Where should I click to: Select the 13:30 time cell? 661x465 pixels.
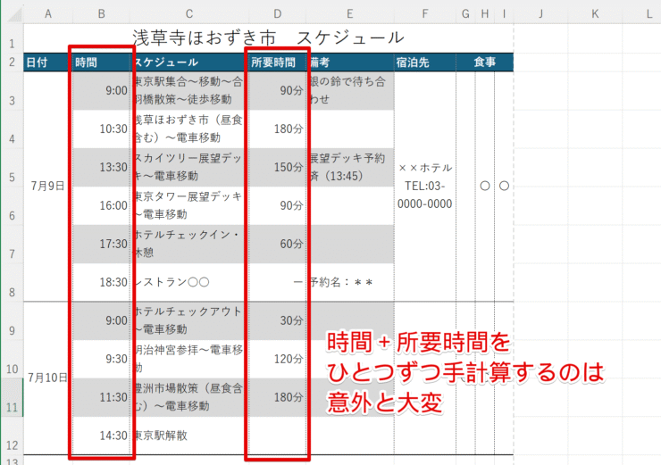102,168
